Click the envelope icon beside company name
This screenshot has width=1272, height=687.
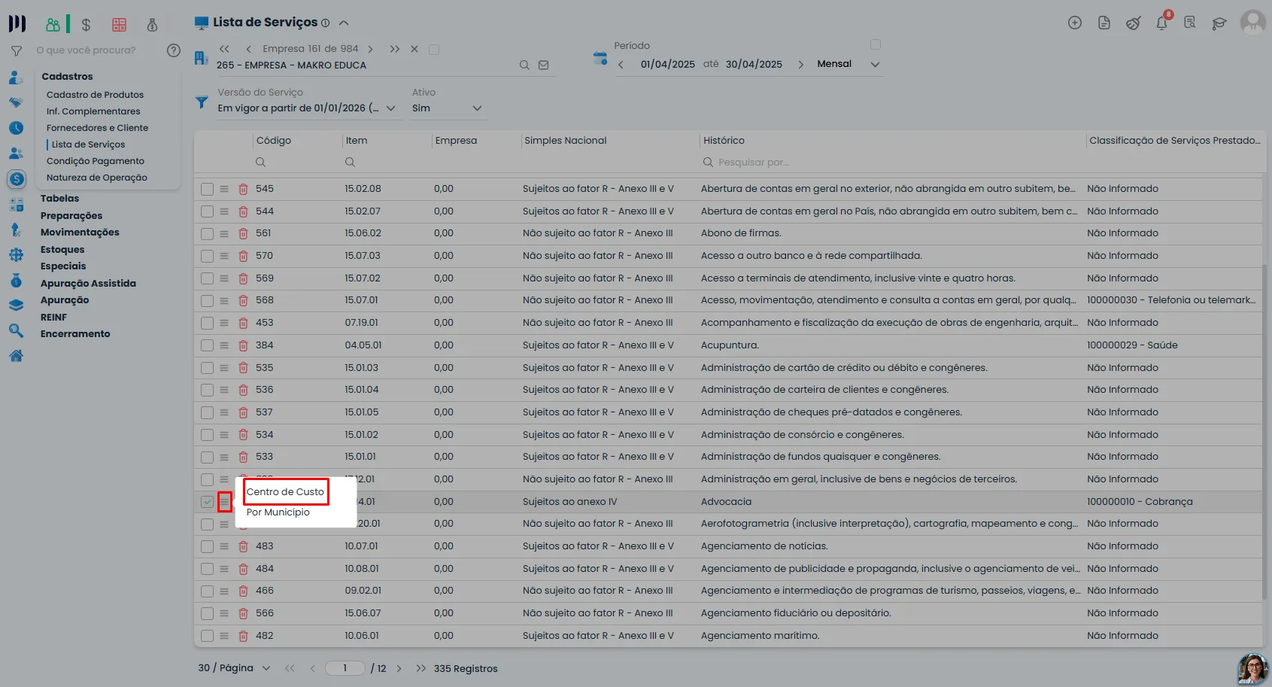pyautogui.click(x=543, y=65)
